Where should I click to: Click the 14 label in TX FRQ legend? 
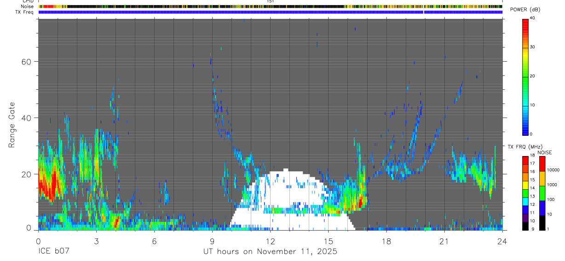532,188
